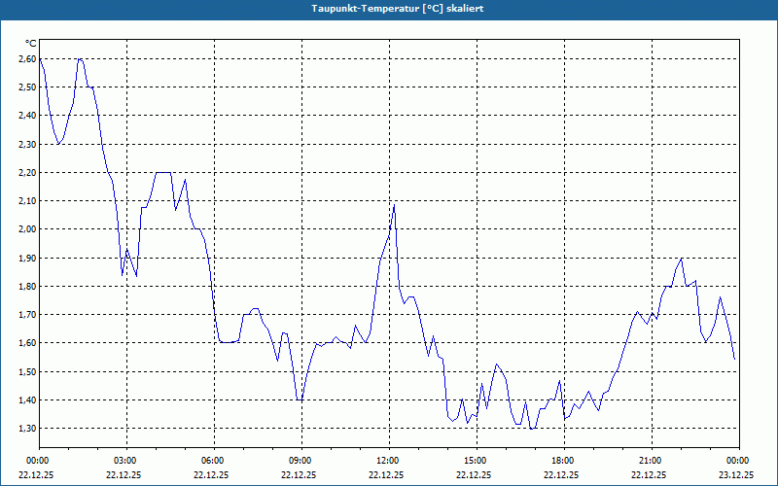Select the 2,20 y-axis value

27,173
